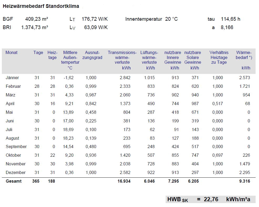259x207 pixels.
Task: Click the September row label
Action: click(16, 147)
